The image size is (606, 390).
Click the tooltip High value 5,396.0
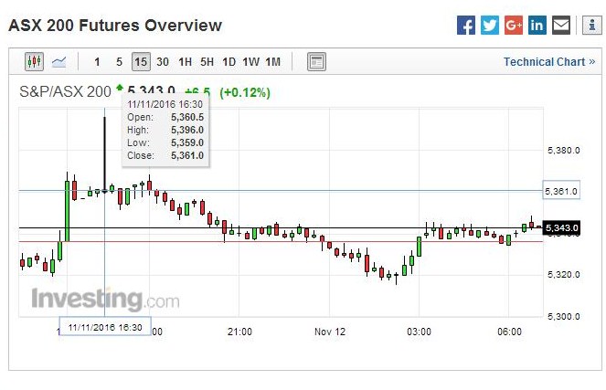[187, 130]
